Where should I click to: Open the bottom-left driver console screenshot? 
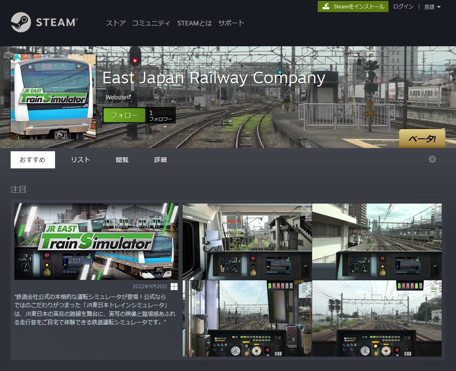[x=247, y=319]
